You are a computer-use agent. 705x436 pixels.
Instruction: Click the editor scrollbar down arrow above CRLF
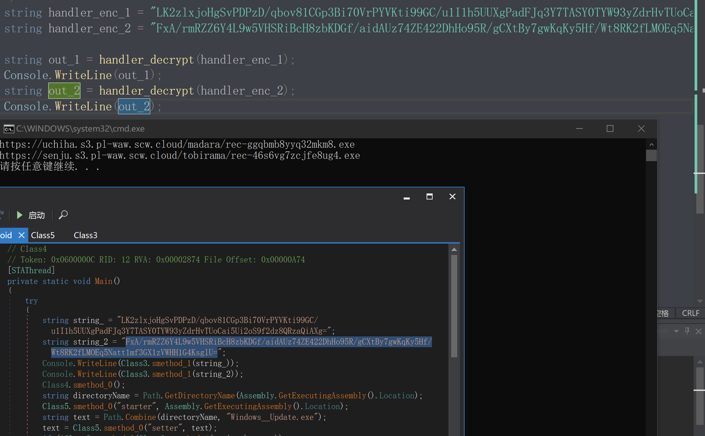click(x=700, y=301)
